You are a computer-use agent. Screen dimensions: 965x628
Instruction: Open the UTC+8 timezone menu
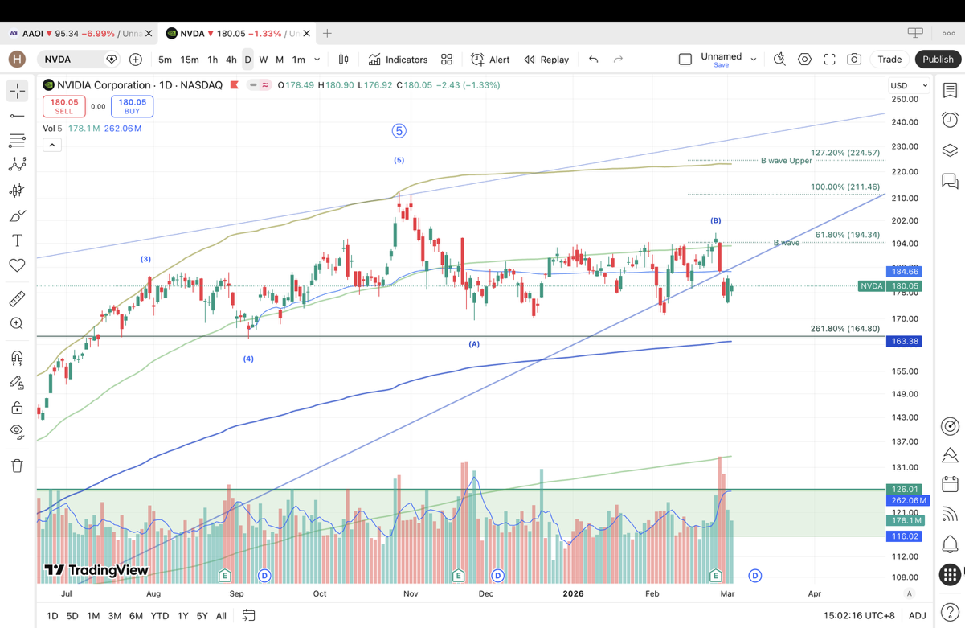pos(859,616)
